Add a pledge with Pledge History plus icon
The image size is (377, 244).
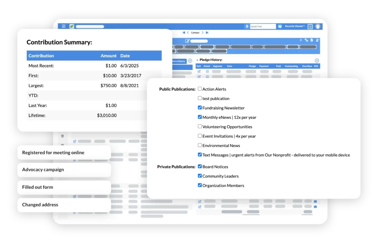317,61
